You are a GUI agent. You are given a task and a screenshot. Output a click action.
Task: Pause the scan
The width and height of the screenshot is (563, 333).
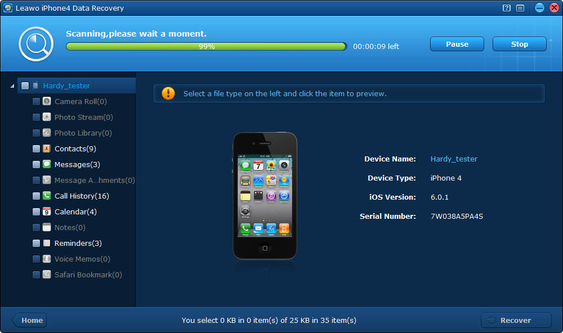point(457,44)
